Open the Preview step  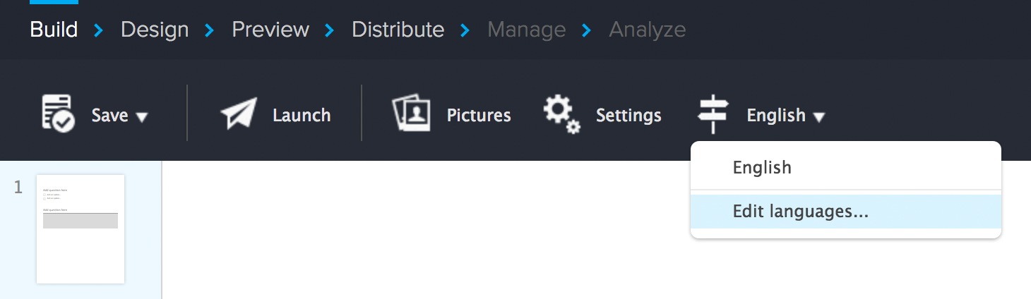coord(270,30)
